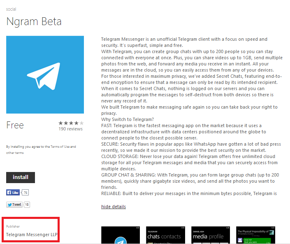Image resolution: width=290 pixels, height=244 pixels.
Task: Click the install button
Action: coord(21,177)
